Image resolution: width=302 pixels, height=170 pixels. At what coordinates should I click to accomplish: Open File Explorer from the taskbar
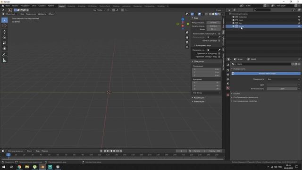pyautogui.click(x=27, y=167)
